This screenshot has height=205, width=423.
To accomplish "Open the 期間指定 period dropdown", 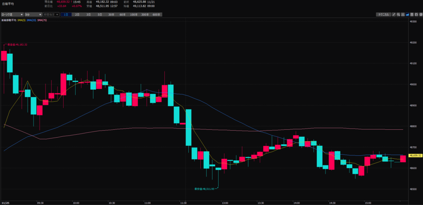I will (x=51, y=14).
